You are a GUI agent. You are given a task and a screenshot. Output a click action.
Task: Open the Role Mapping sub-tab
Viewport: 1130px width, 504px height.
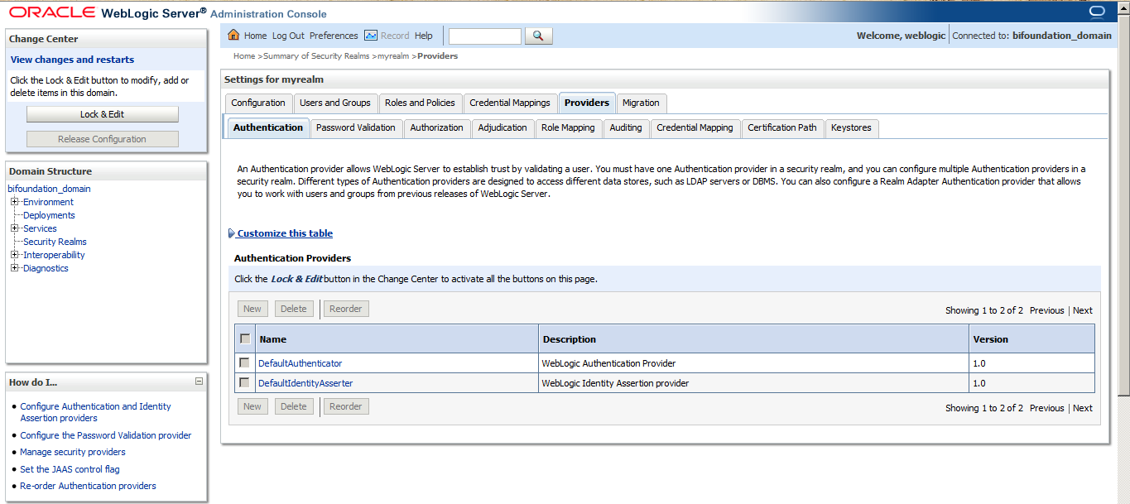click(568, 127)
